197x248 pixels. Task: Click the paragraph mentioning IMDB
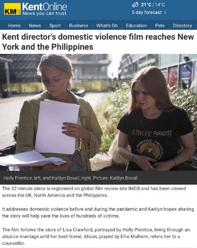click(94, 192)
